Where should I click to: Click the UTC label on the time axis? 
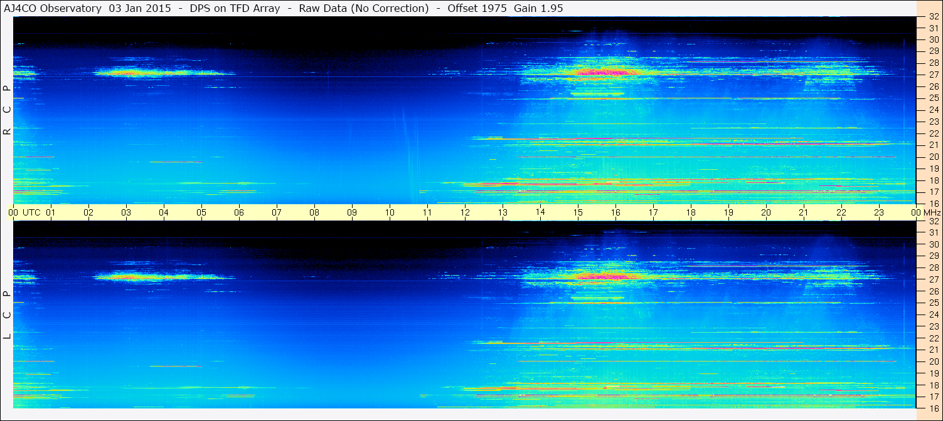[x=31, y=212]
